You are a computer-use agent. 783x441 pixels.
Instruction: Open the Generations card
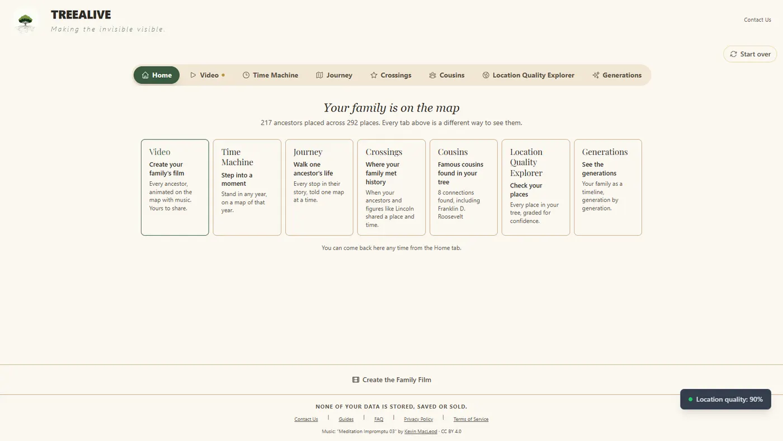pos(608,187)
